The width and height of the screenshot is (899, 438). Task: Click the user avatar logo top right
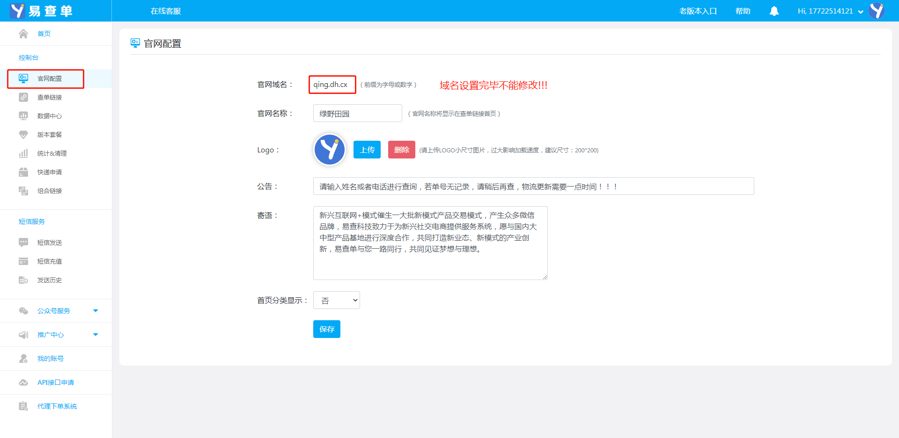point(876,11)
